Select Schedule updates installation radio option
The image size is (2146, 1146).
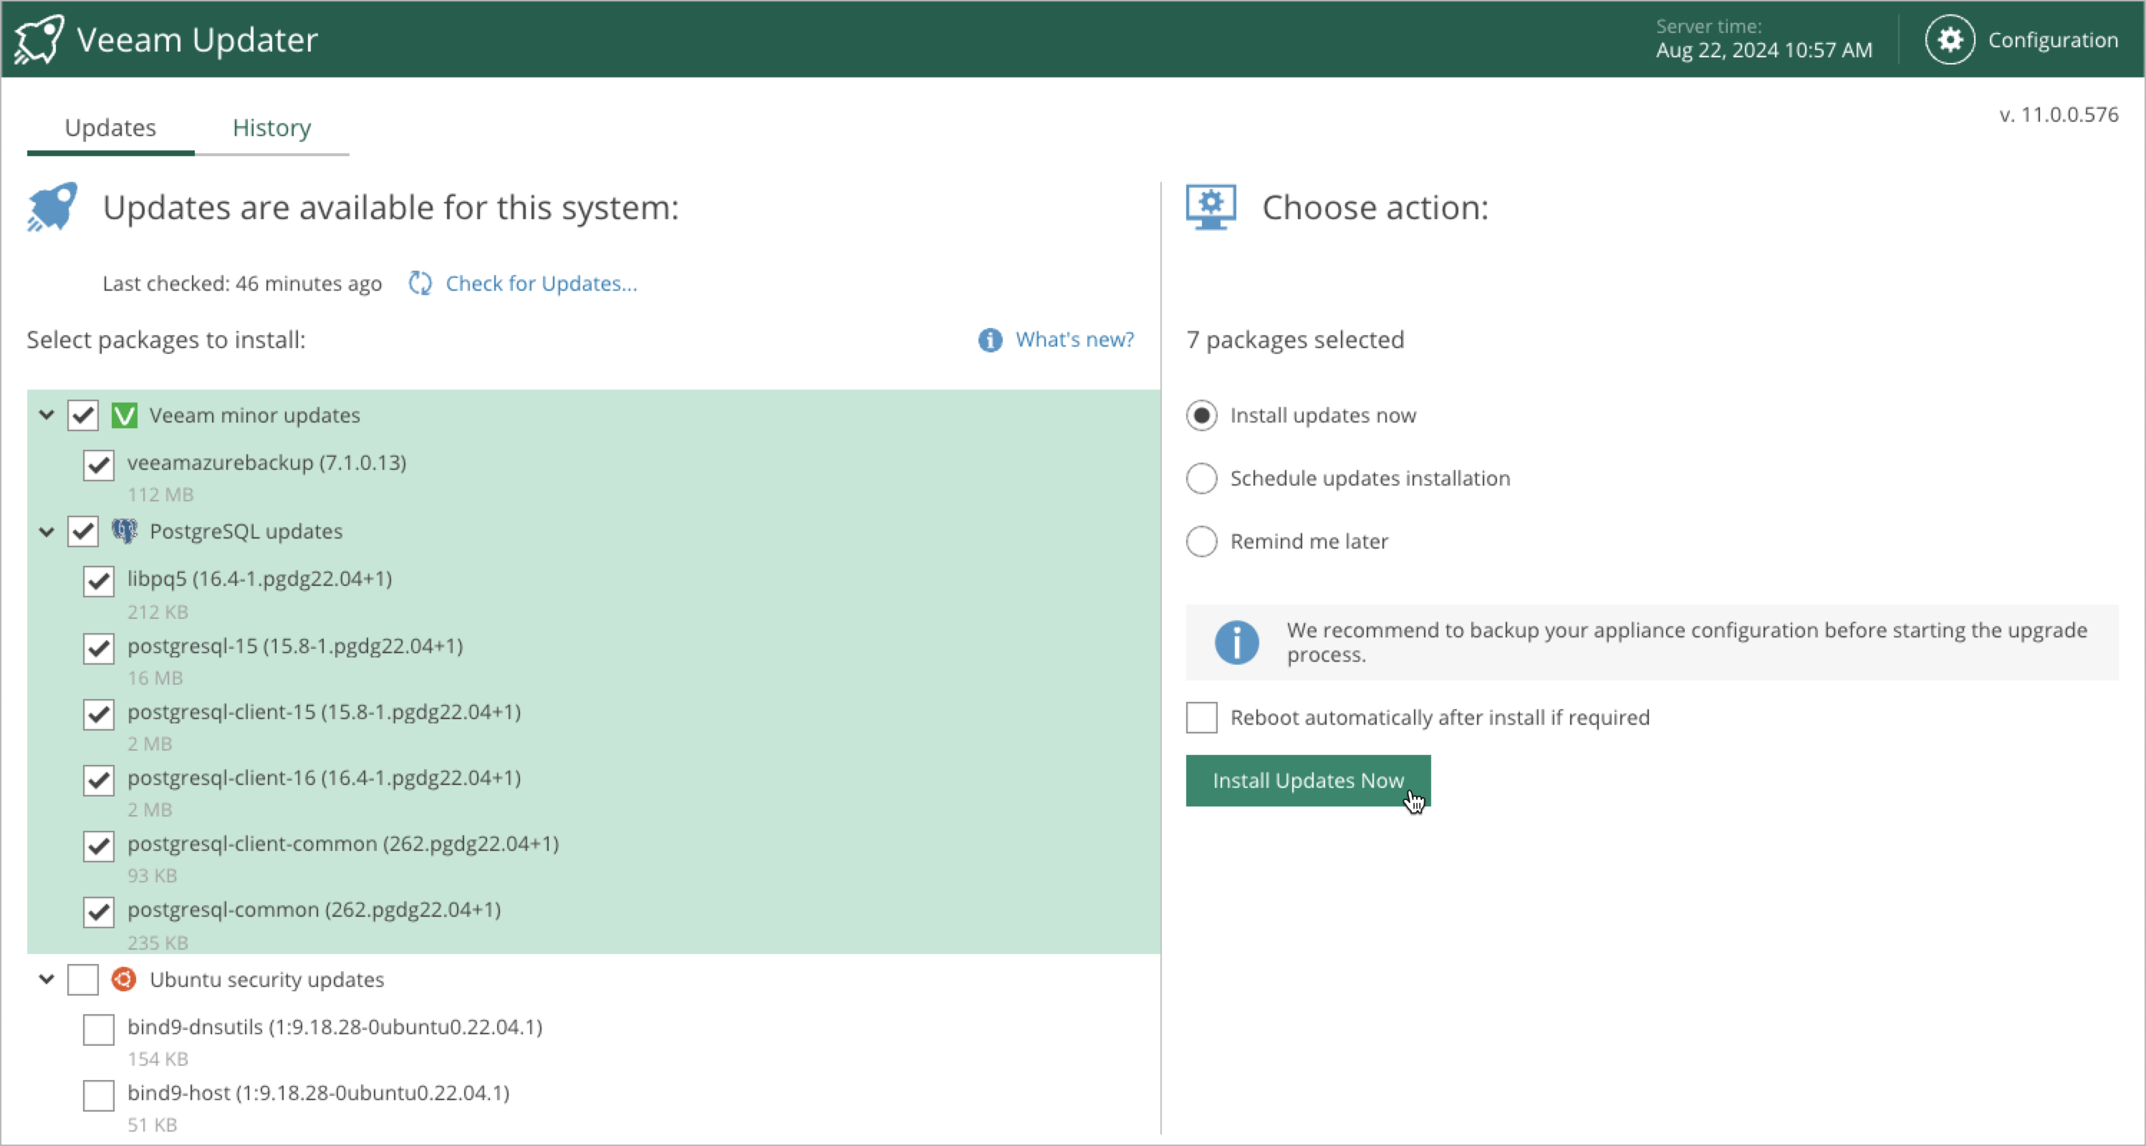tap(1201, 478)
